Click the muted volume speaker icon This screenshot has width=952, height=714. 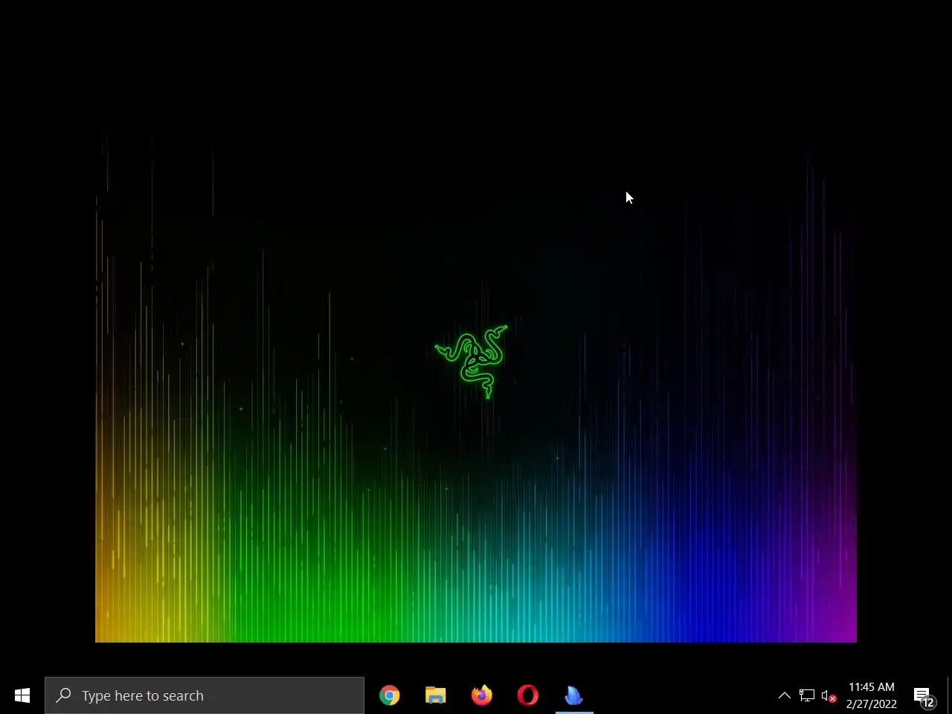pyautogui.click(x=829, y=695)
